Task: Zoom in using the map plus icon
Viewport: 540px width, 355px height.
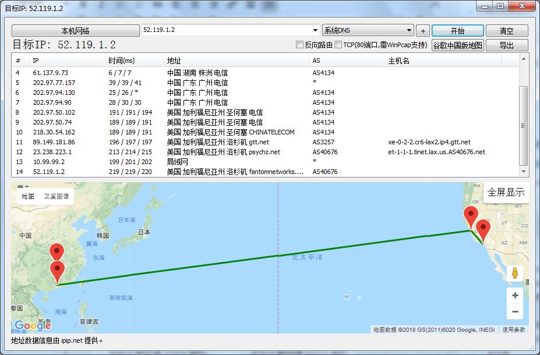Action: click(514, 295)
